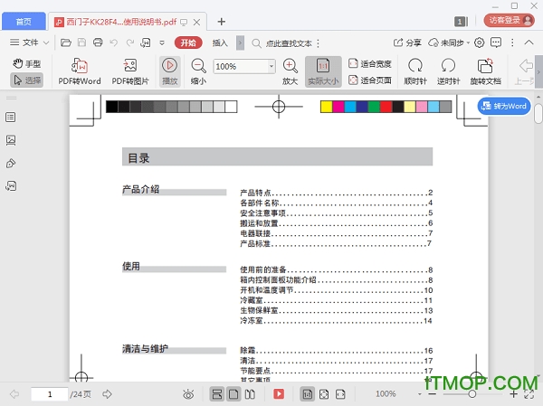This screenshot has height=406, width=543.
Task: Click the PDF转图片 export icon
Action: (x=130, y=66)
